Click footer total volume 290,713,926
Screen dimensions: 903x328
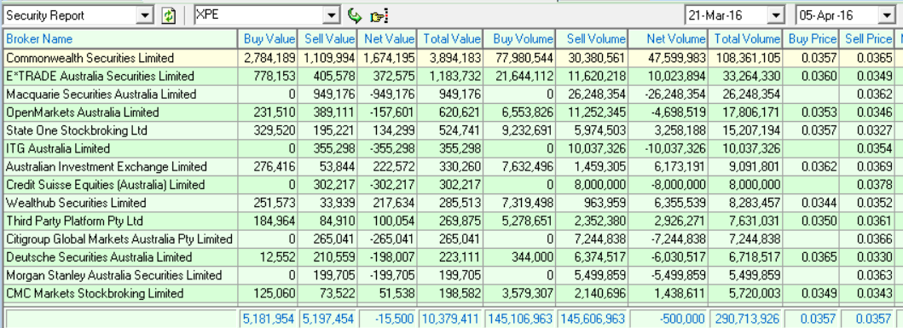click(745, 319)
